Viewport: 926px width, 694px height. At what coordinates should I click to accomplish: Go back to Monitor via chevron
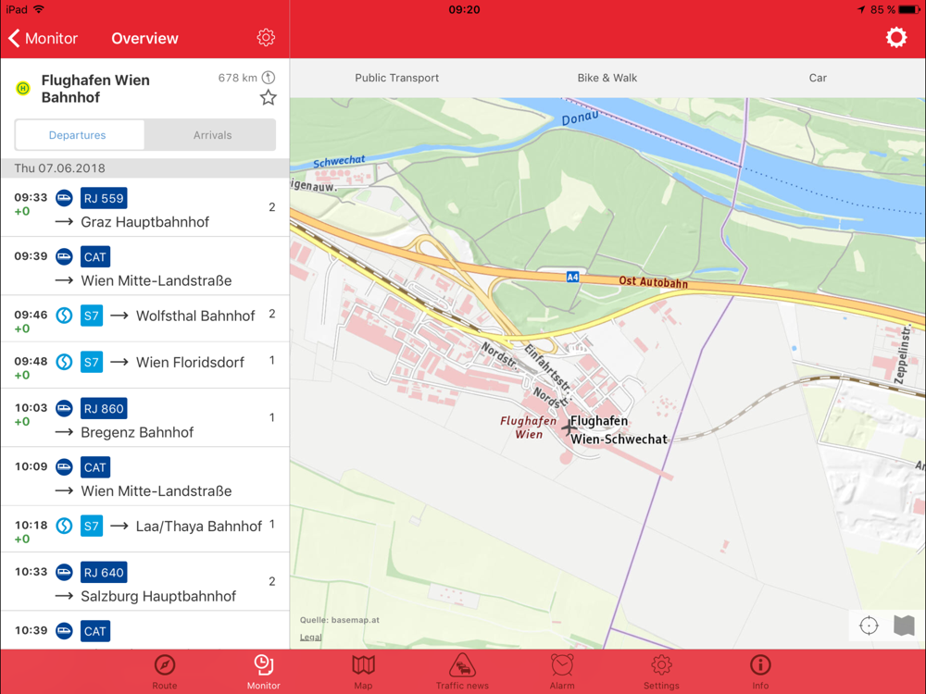coord(43,38)
